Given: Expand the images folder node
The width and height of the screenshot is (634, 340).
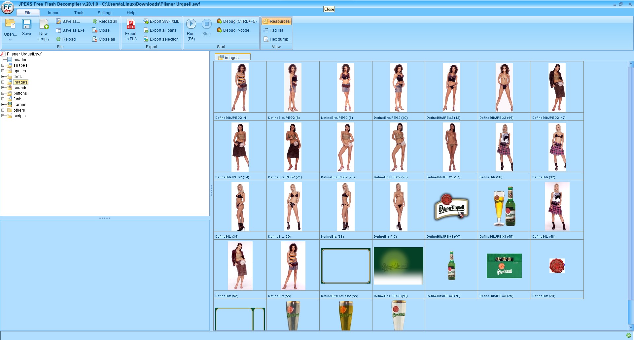Looking at the screenshot, I should pyautogui.click(x=3, y=82).
